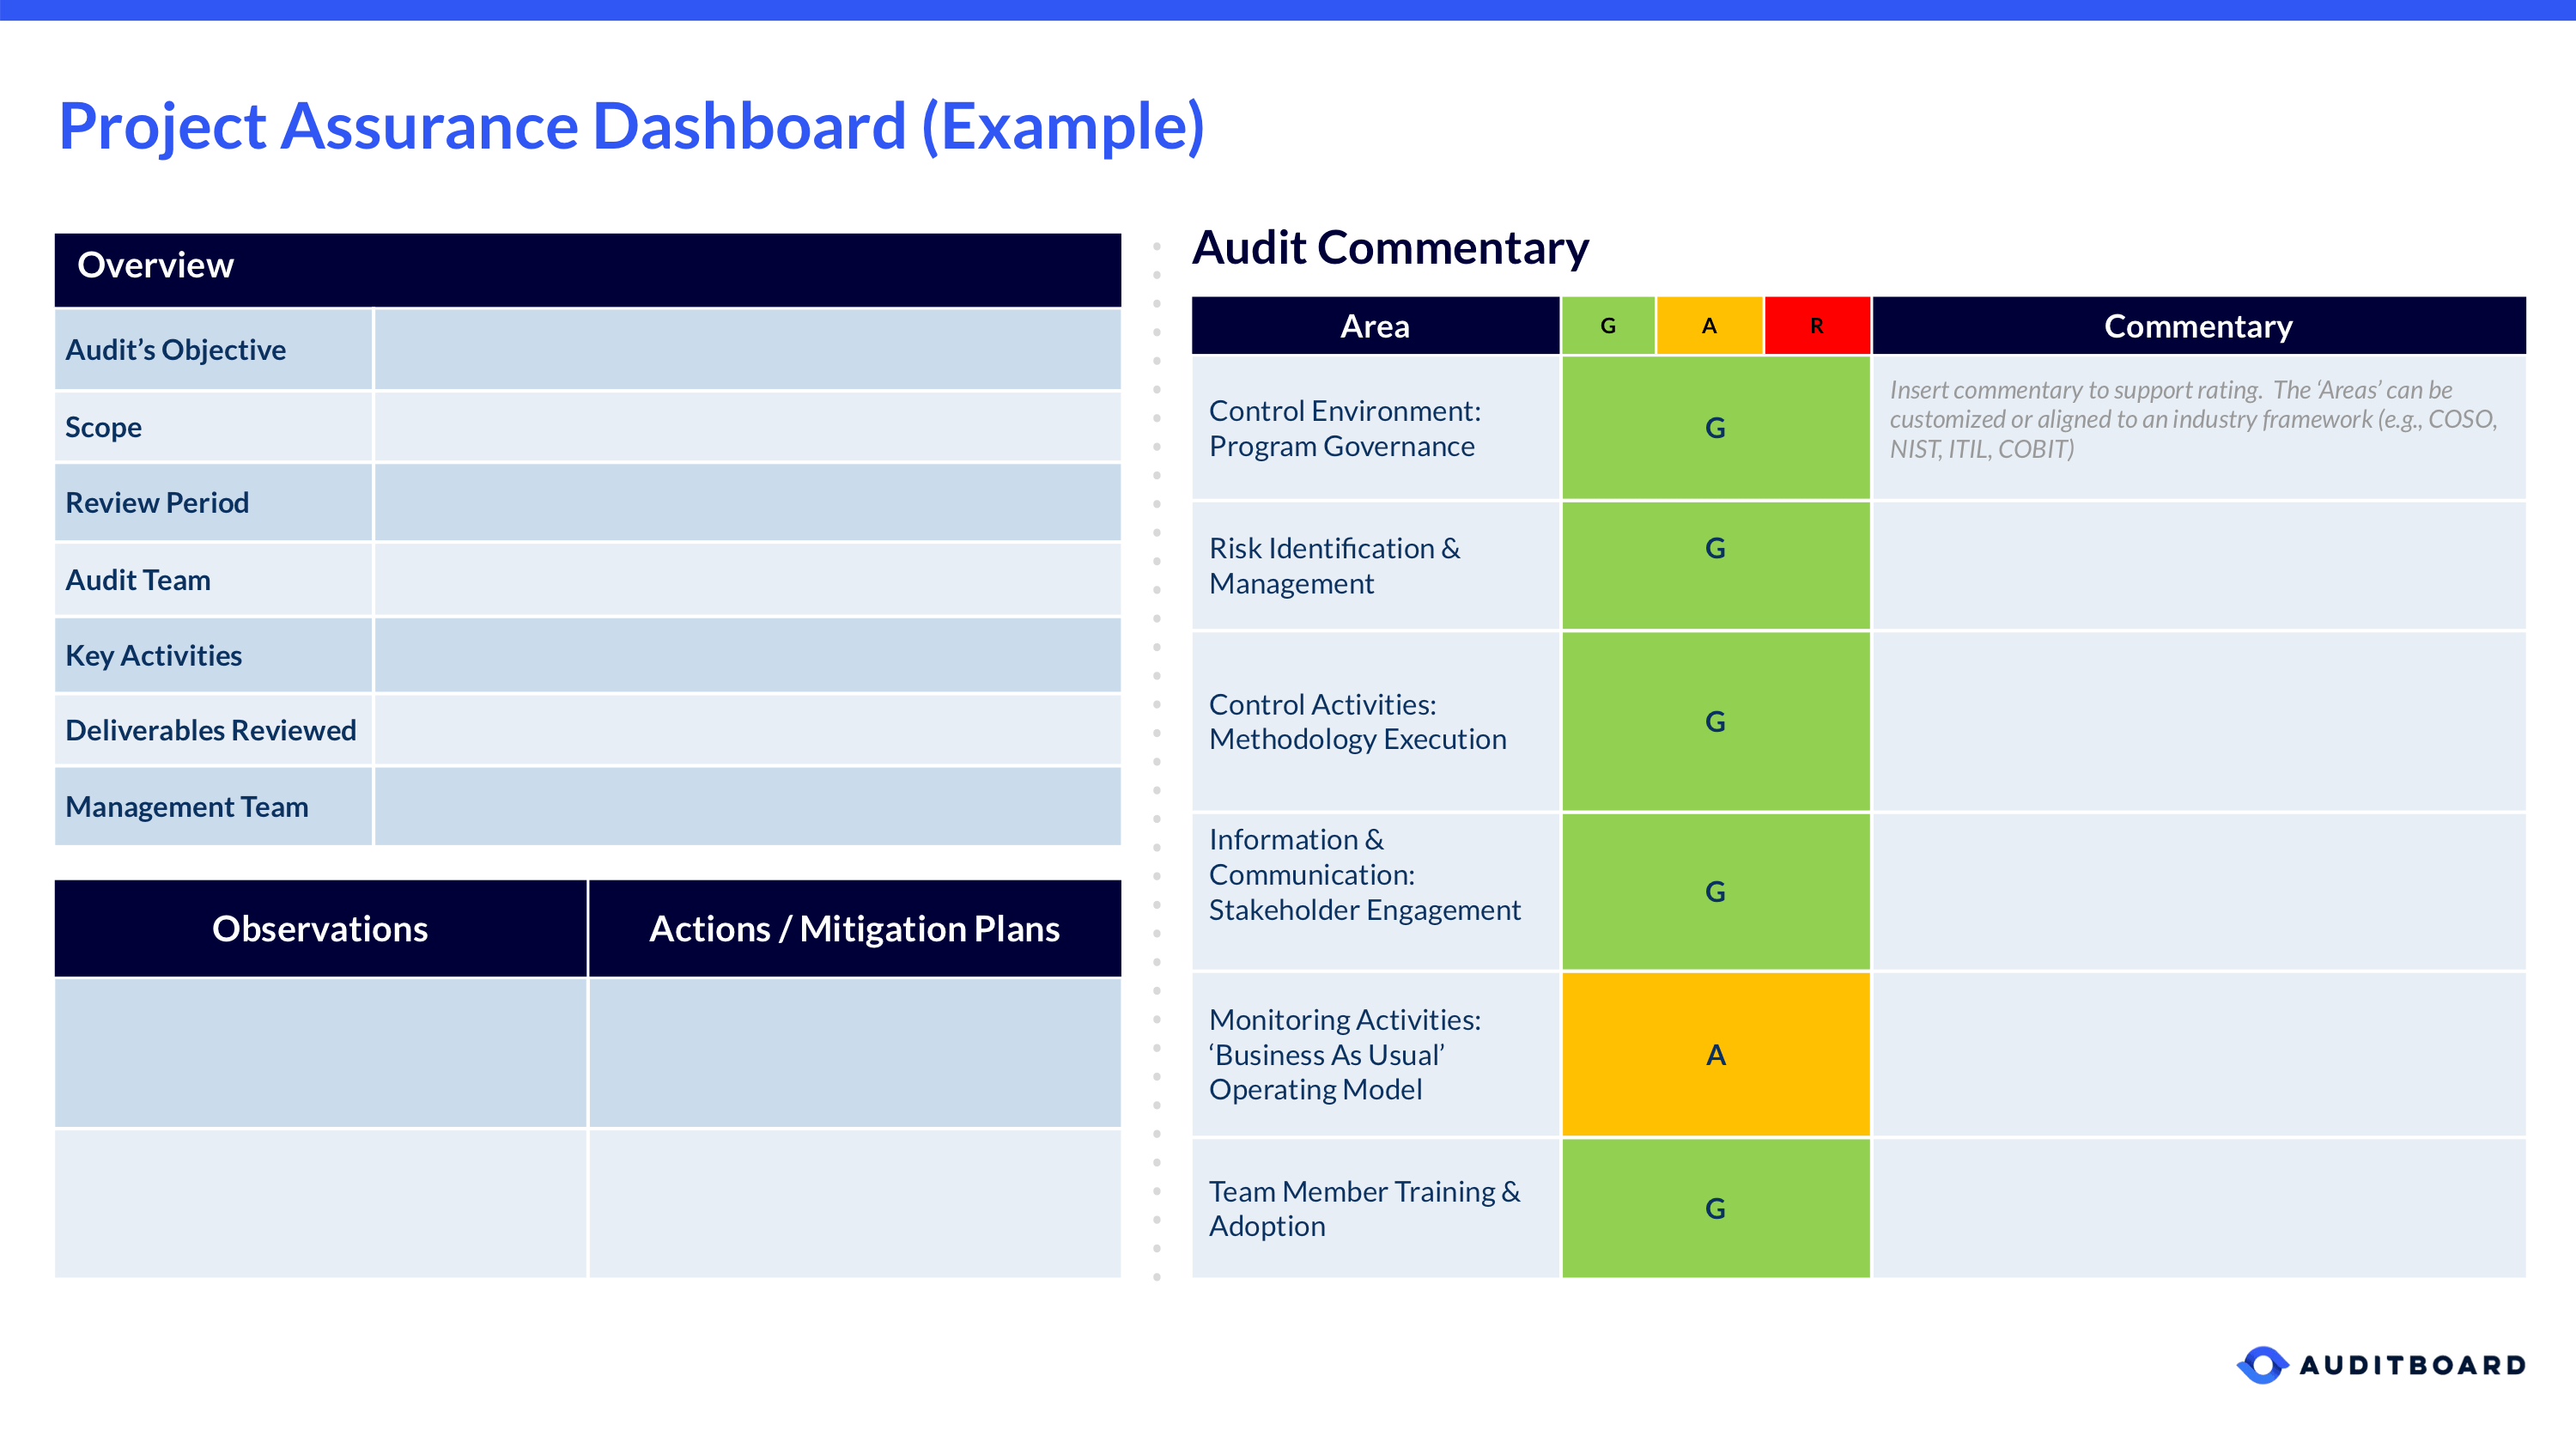Click the Area column header
Image resolution: width=2576 pixels, height=1449 pixels.
coord(1375,326)
